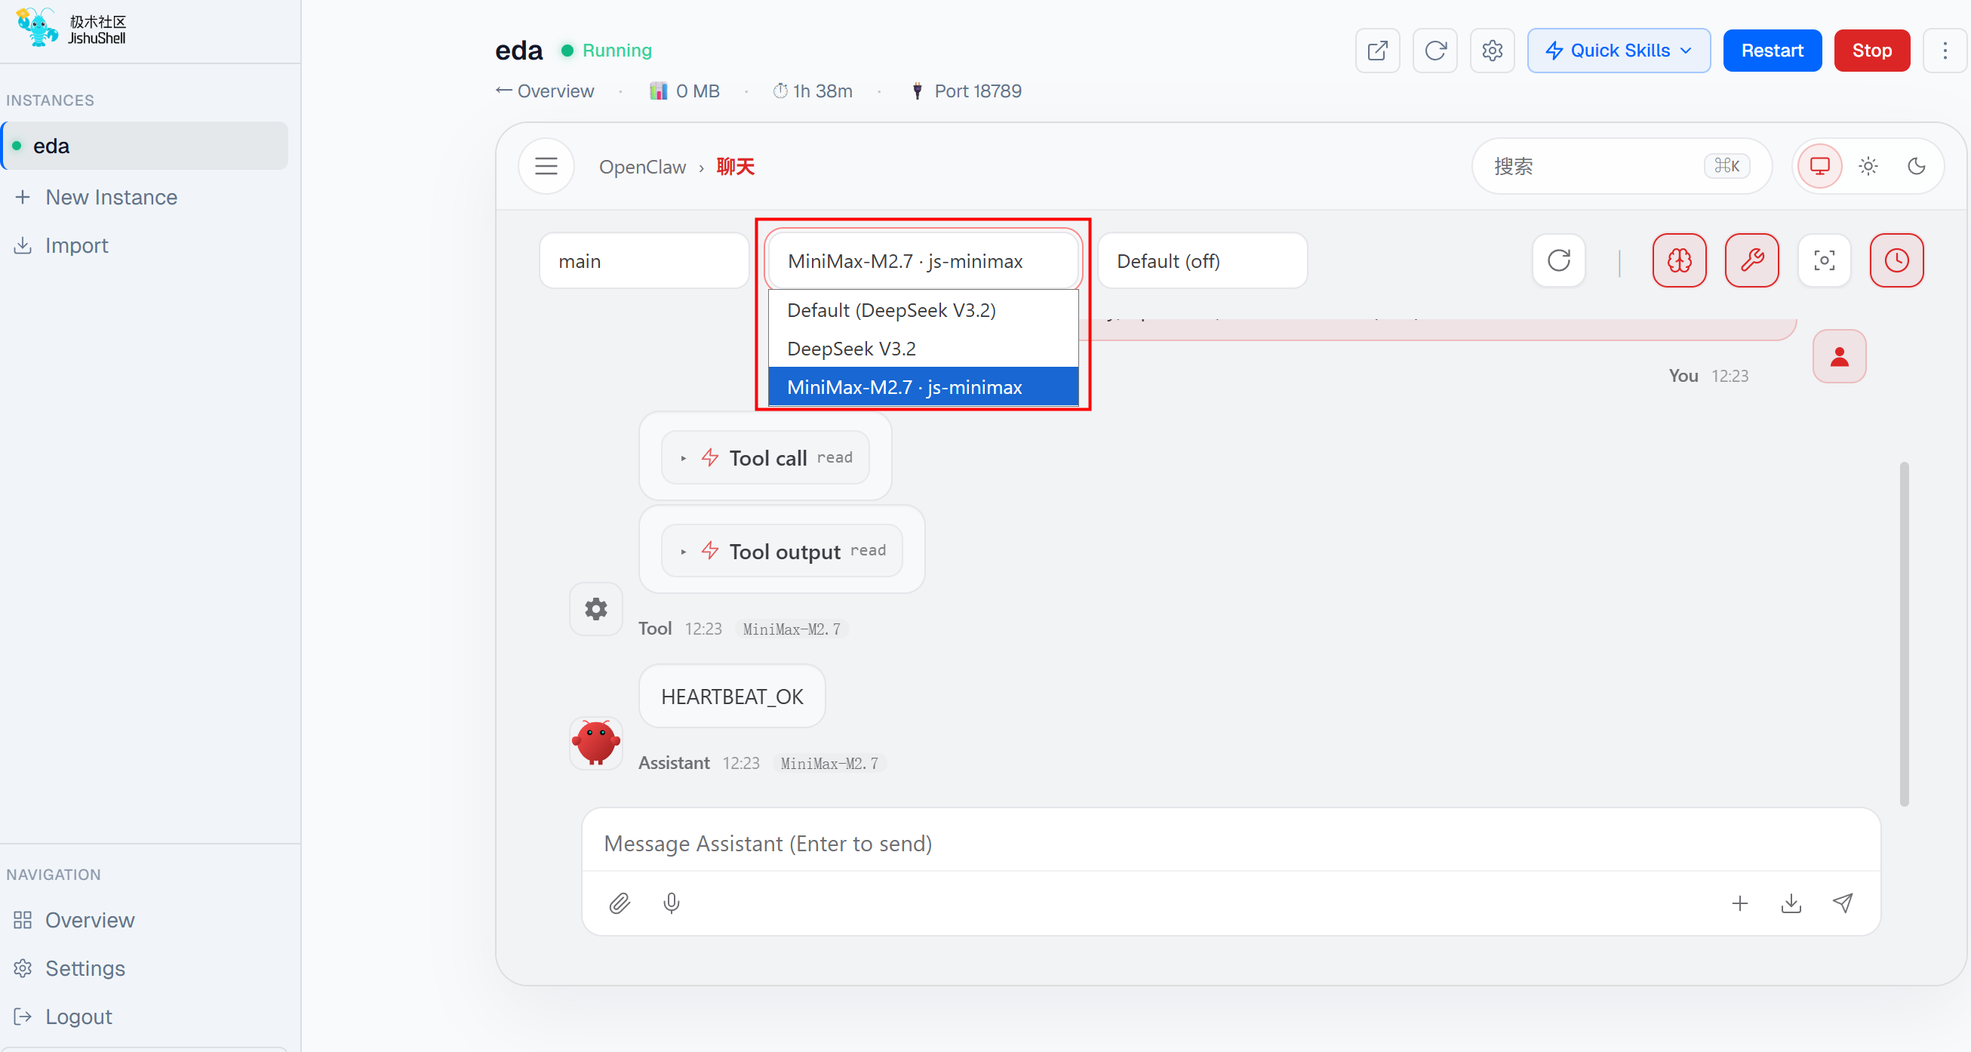Click the refresh instance icon in header
This screenshot has height=1052, width=1971.
tap(1434, 51)
